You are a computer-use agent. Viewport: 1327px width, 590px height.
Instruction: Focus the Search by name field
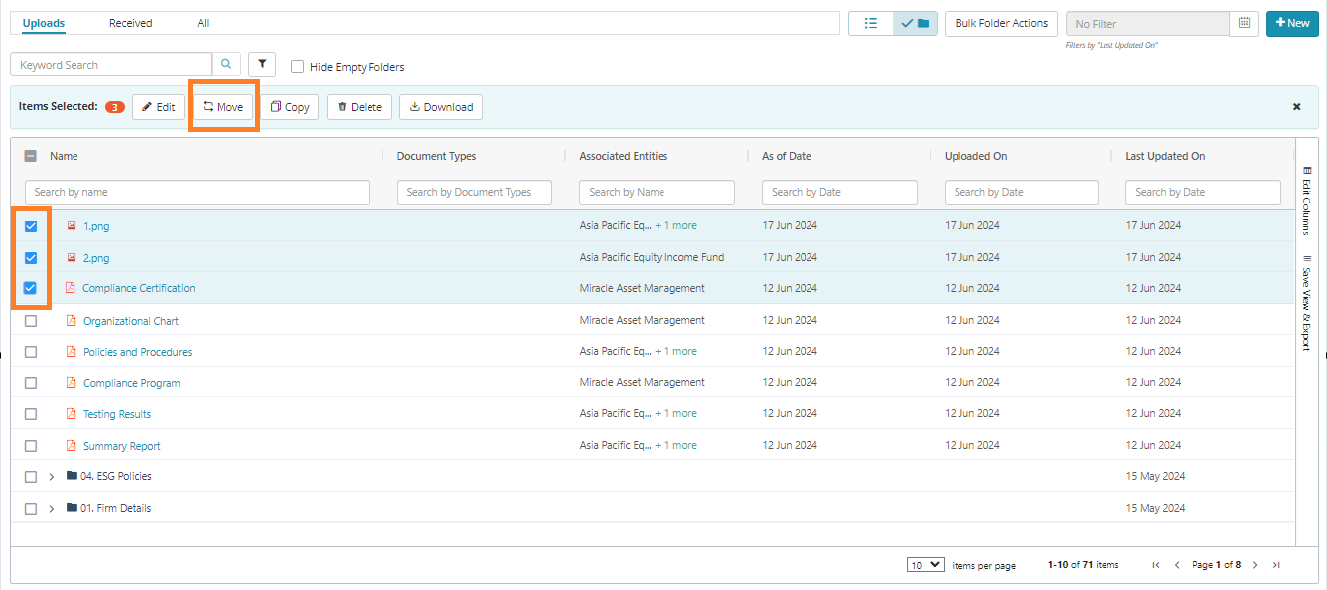[x=198, y=192]
